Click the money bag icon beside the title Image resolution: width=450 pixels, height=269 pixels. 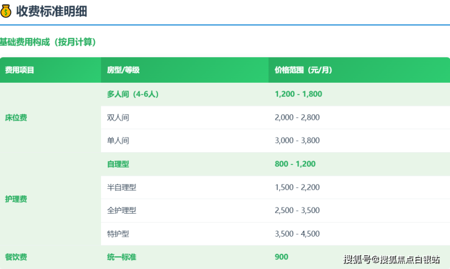[6, 10]
